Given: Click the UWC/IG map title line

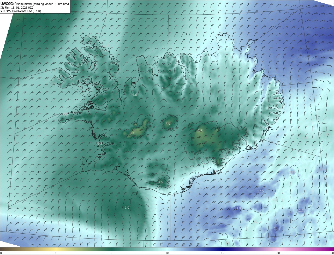Looking at the screenshot, I should click(x=35, y=4).
